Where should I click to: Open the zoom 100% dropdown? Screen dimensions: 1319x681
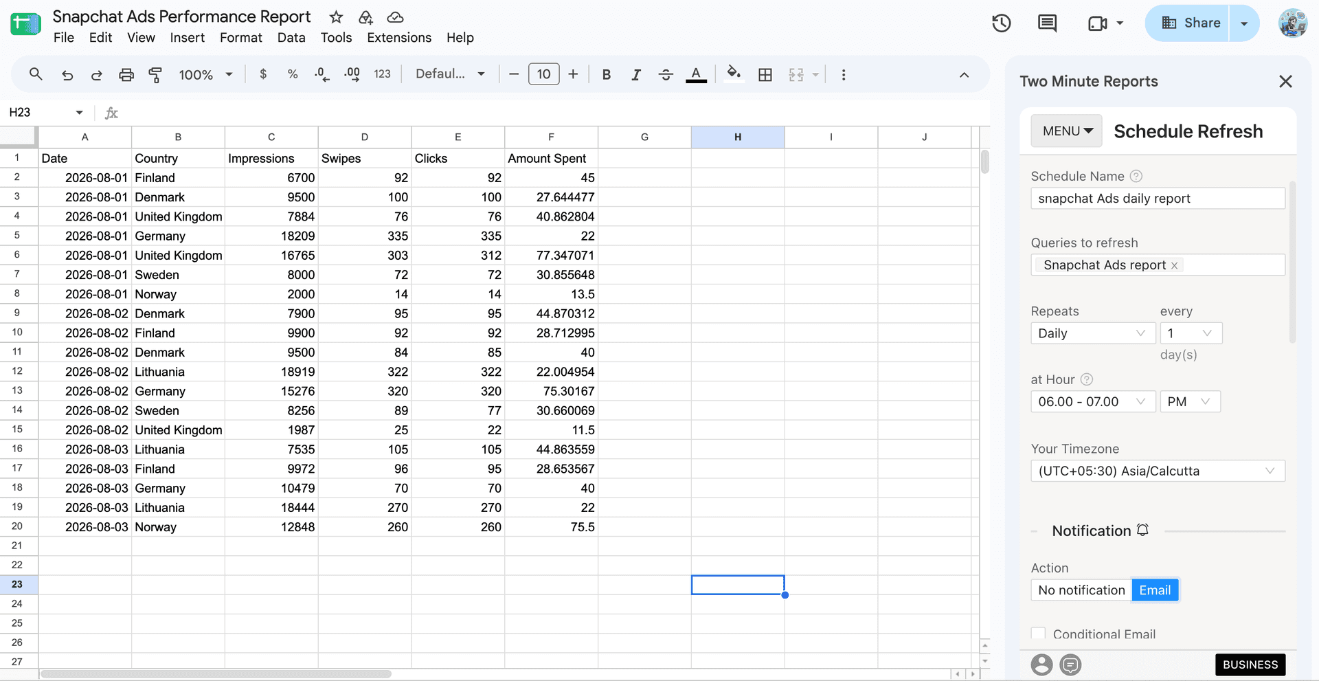tap(205, 74)
